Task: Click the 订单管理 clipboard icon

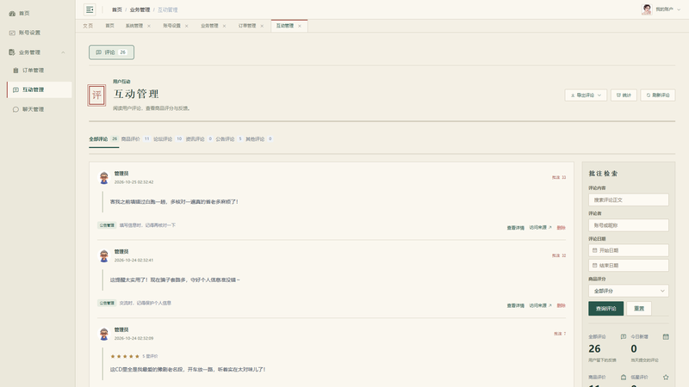Action: click(x=16, y=71)
